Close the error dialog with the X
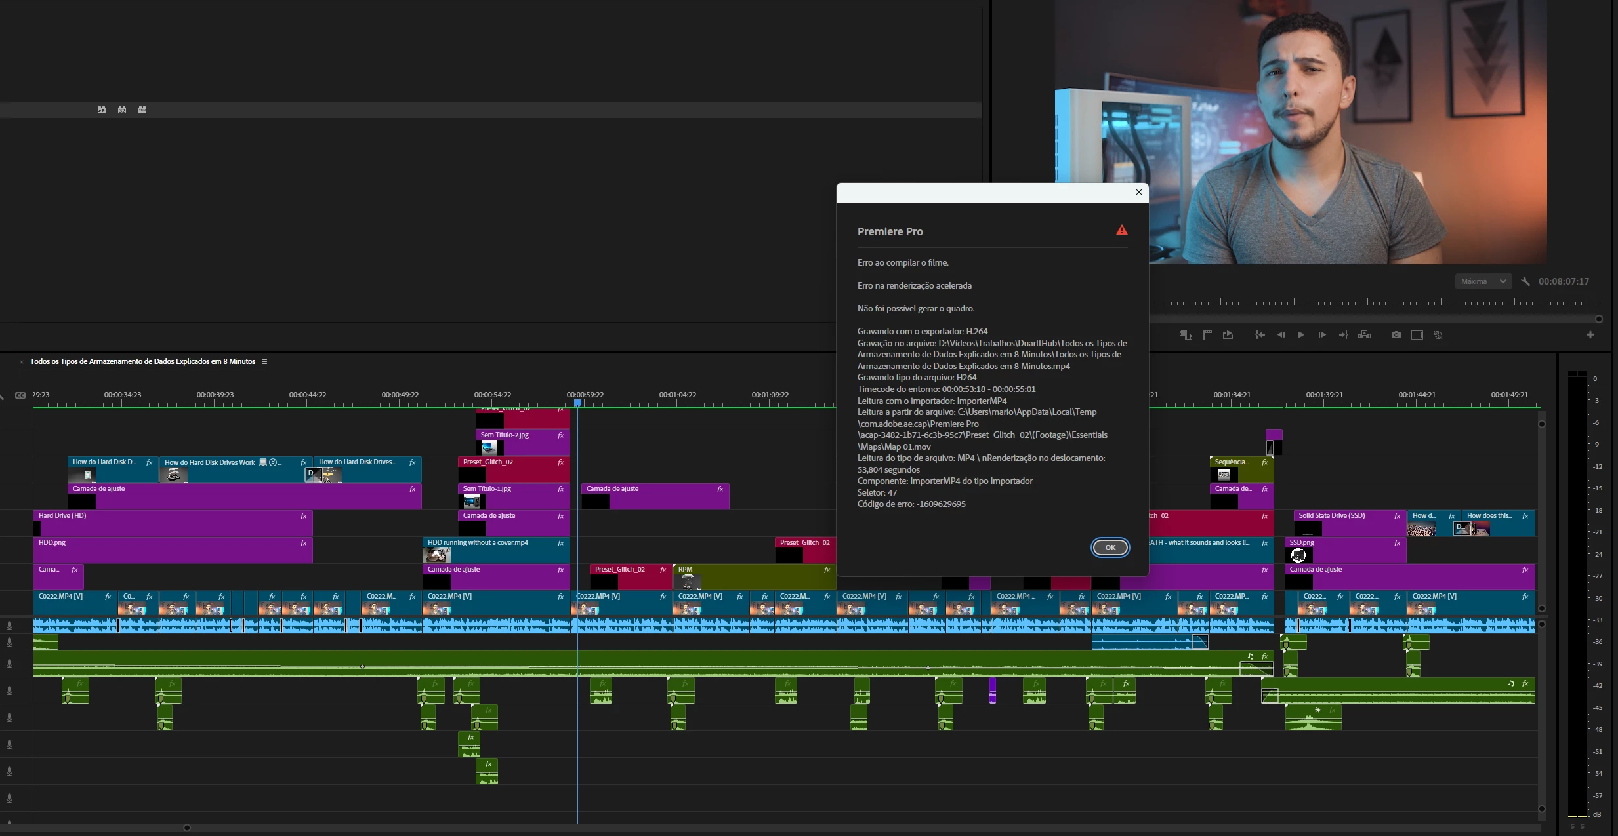1618x836 pixels. tap(1138, 192)
